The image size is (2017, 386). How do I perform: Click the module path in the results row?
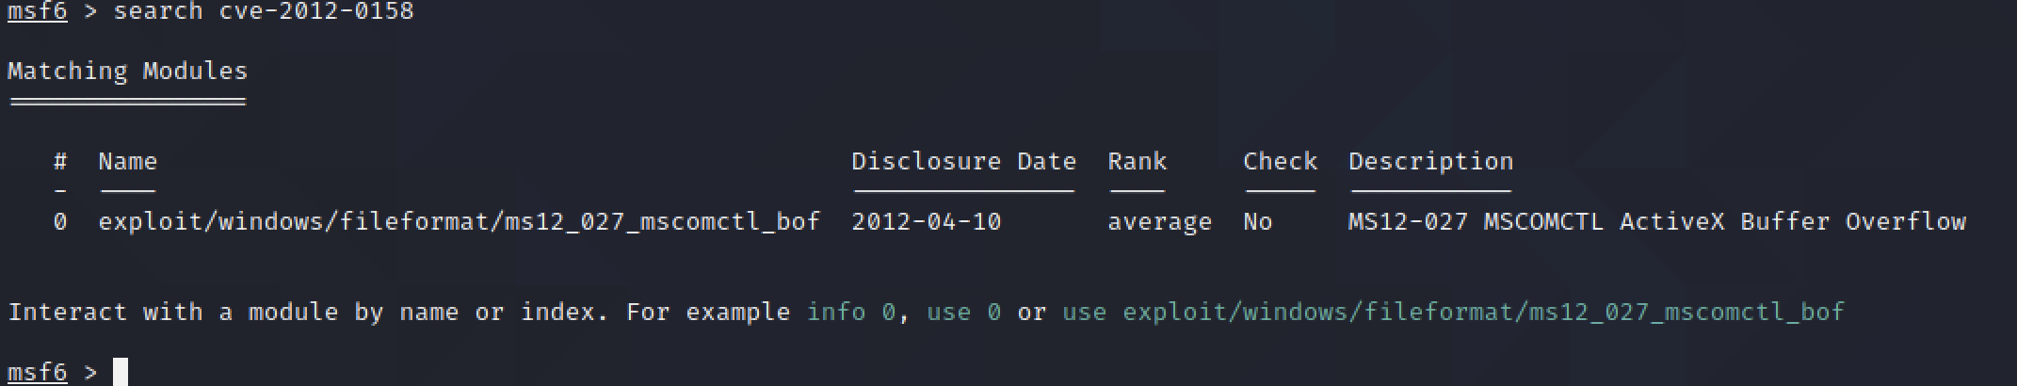(459, 222)
